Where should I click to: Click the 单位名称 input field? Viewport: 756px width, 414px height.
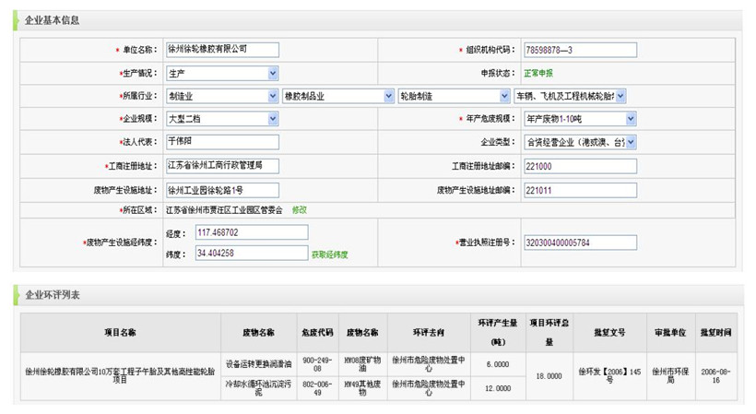coord(222,50)
